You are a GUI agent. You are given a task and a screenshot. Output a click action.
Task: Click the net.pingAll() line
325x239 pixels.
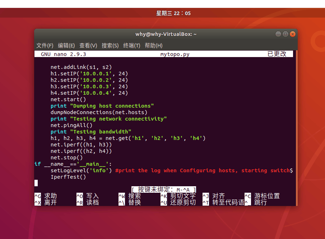pos(71,125)
